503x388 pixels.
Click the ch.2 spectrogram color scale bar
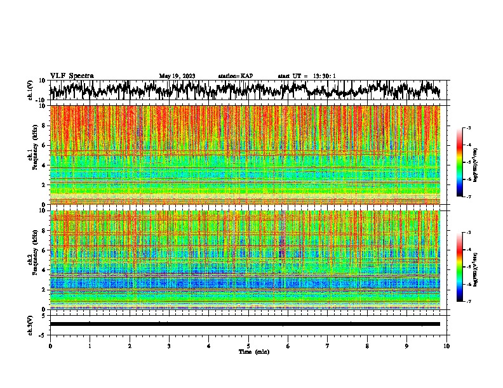click(x=459, y=267)
